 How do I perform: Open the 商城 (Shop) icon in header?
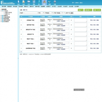coord(50,3)
